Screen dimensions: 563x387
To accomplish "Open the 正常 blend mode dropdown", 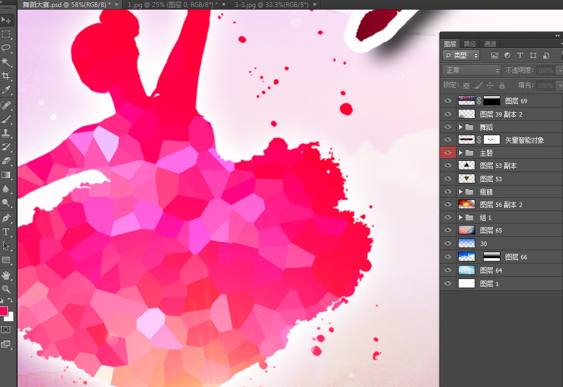I will point(471,71).
